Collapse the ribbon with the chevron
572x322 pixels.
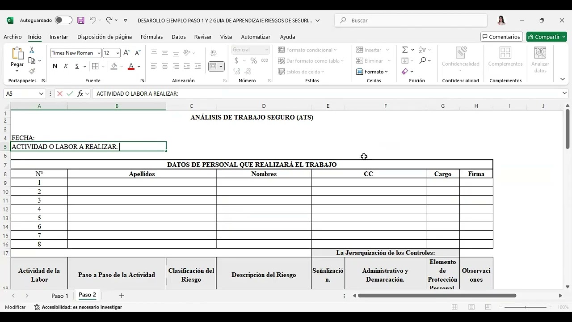pos(563,79)
